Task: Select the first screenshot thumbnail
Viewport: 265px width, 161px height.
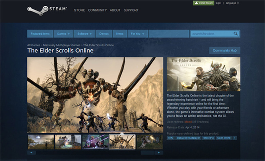Action: pyautogui.click(x=41, y=142)
